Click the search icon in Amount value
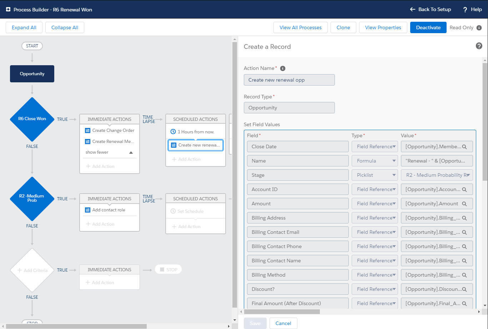This screenshot has height=329, width=488. point(464,204)
